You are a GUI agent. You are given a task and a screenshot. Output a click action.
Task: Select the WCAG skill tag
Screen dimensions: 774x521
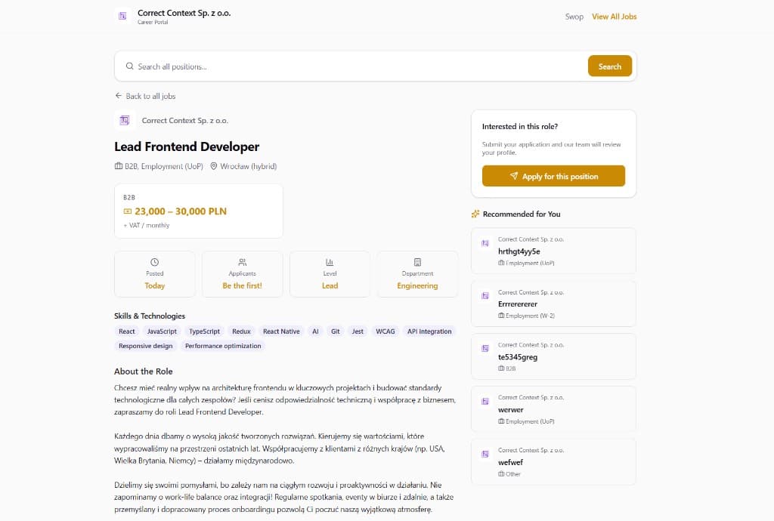pyautogui.click(x=385, y=331)
